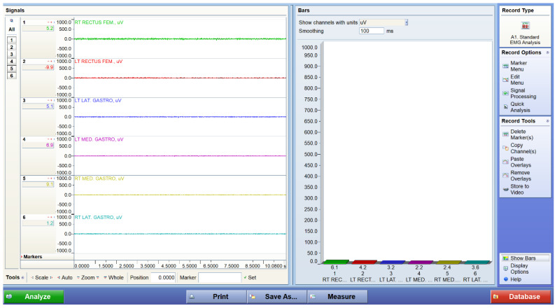
Task: Select channel 5 button in Signals sidebar
Action: [12, 69]
